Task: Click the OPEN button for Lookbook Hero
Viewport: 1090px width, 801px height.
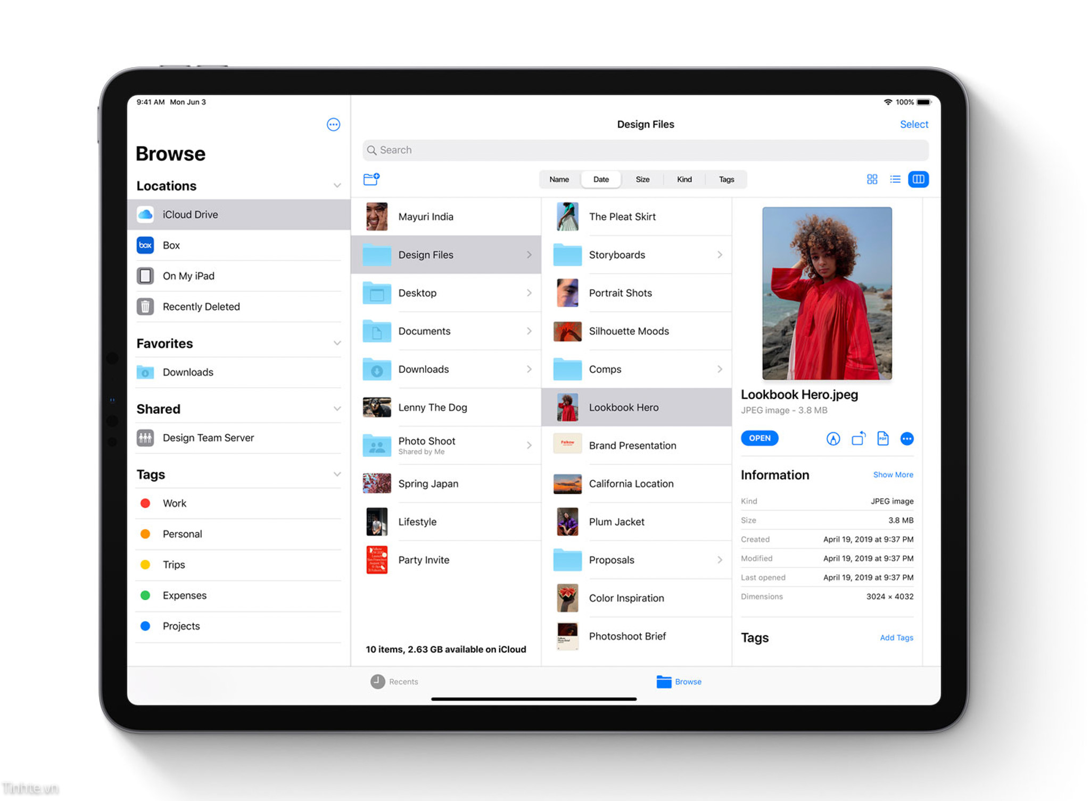Action: pyautogui.click(x=759, y=438)
